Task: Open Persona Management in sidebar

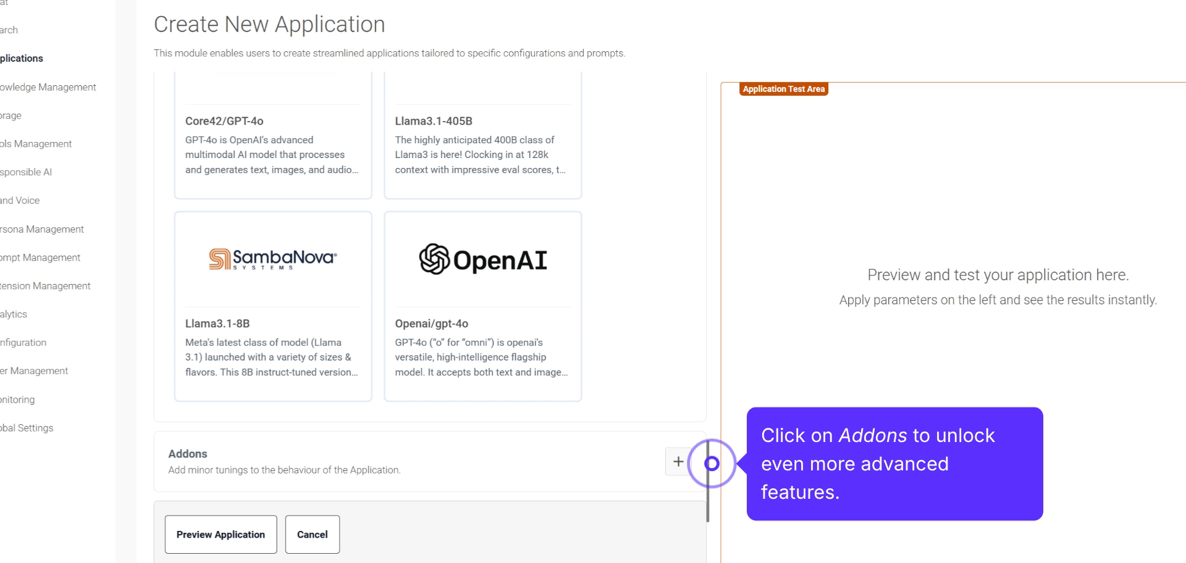Action: point(42,229)
